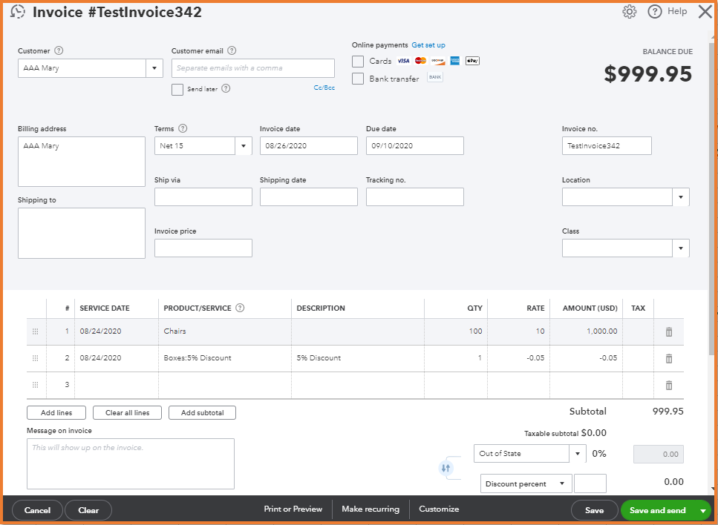Click the Tracking no. field
Image resolution: width=718 pixels, height=525 pixels.
[x=415, y=197]
